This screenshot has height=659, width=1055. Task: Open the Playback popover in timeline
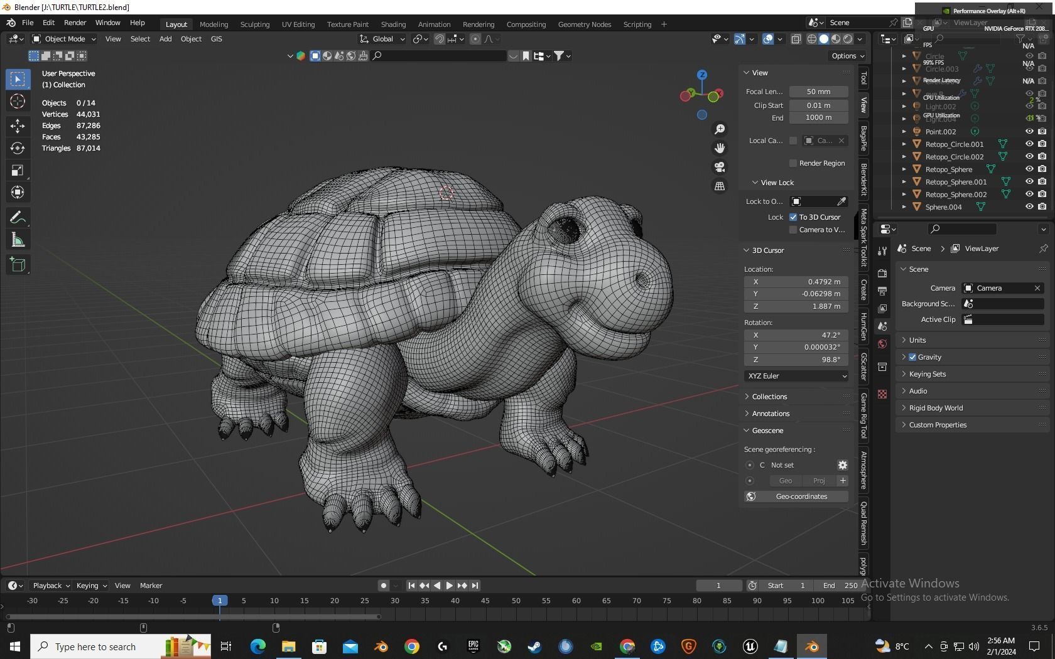(51, 586)
